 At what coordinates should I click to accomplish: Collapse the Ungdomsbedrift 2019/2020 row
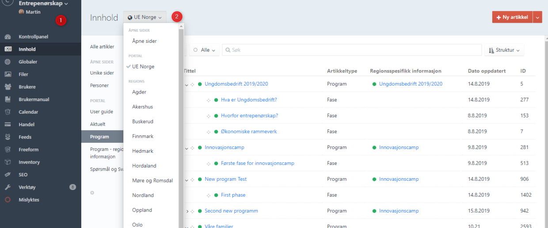click(186, 84)
